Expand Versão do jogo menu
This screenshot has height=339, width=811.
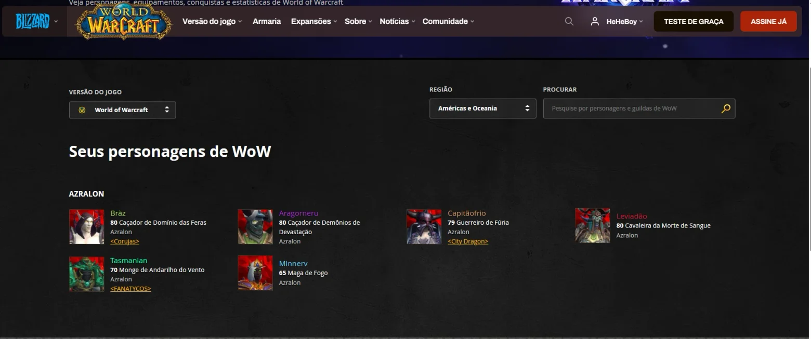tap(212, 21)
